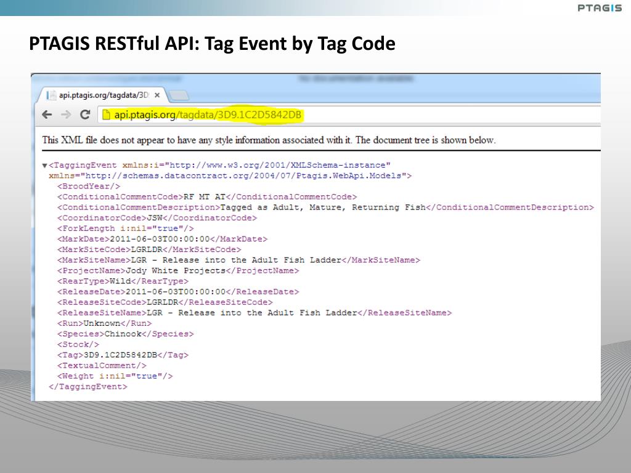Click the PTAGIS logo in slide header
This screenshot has height=473, width=631.
(600, 7)
